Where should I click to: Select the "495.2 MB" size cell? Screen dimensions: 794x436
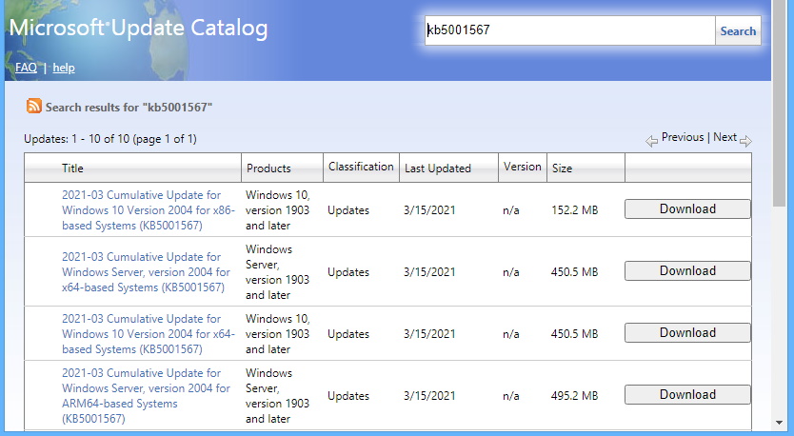575,395
